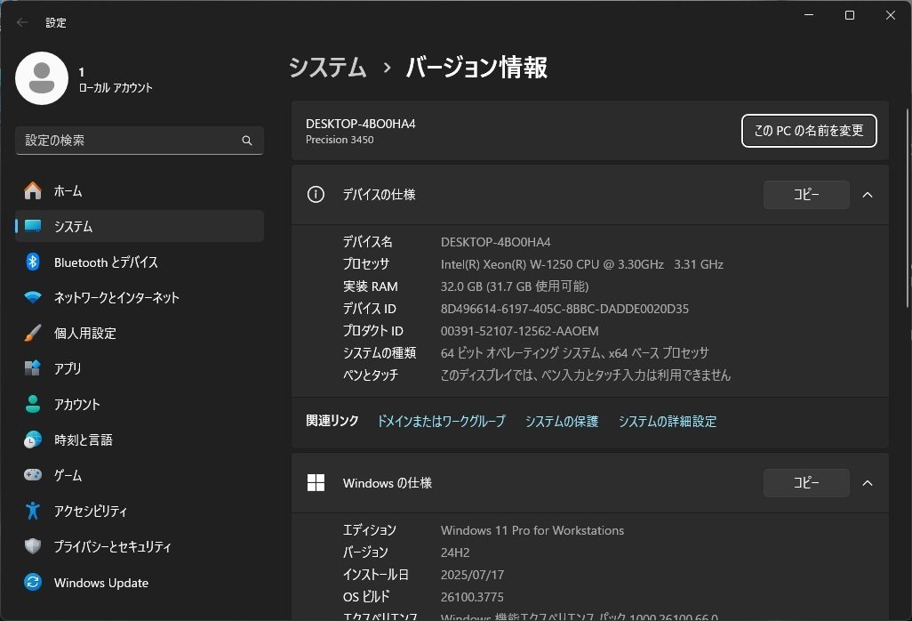
Task: Click the Gaming controller icon
Action: pyautogui.click(x=33, y=475)
